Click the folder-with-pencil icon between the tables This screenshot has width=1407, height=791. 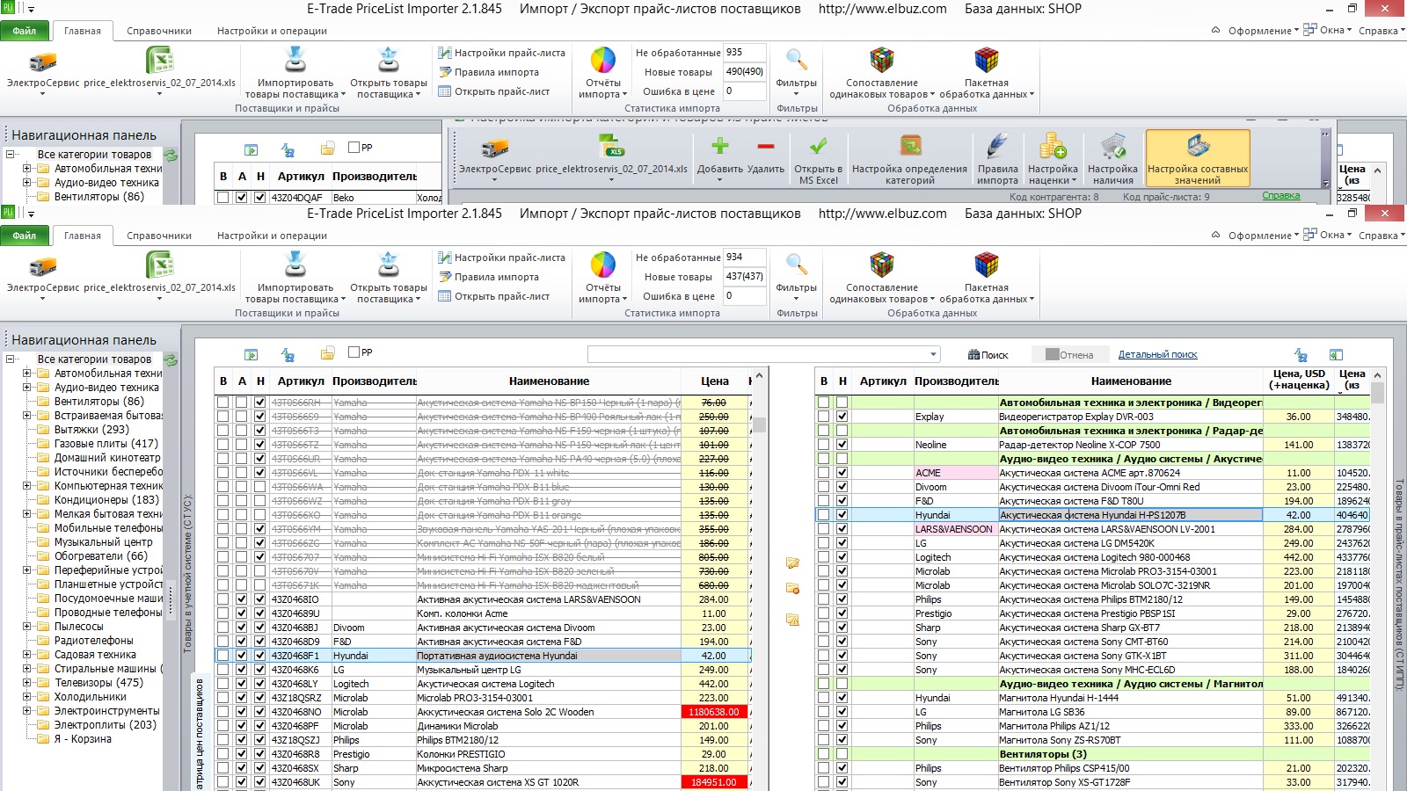pos(792,562)
